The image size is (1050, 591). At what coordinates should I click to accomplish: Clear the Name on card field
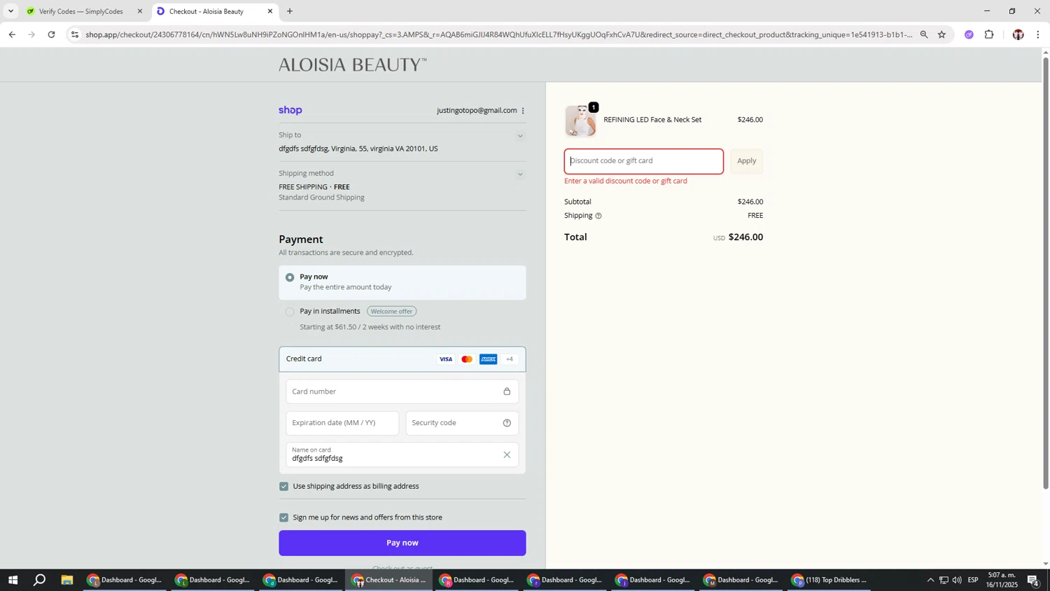coord(507,455)
